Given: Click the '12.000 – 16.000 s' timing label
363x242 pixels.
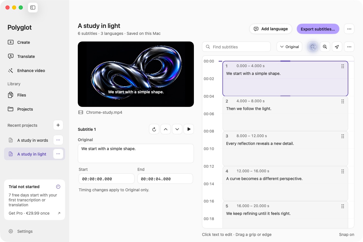Looking at the screenshot, I should coord(253,171).
